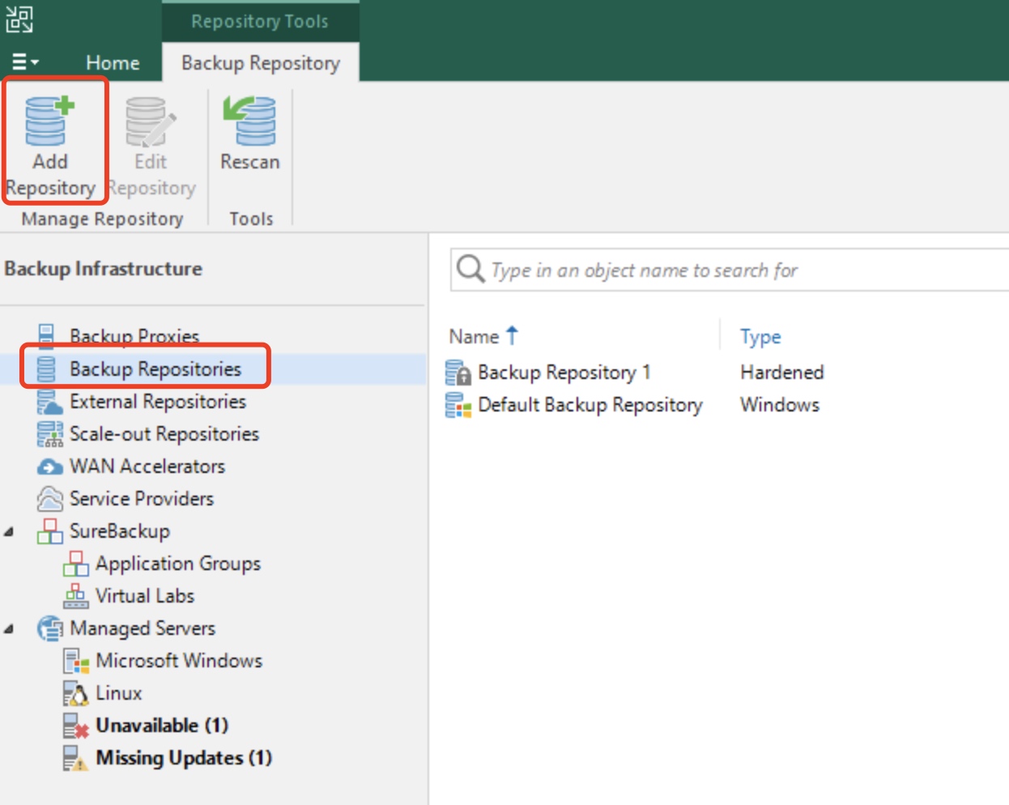Click the Service Providers icon
Image resolution: width=1009 pixels, height=805 pixels.
[x=49, y=499]
